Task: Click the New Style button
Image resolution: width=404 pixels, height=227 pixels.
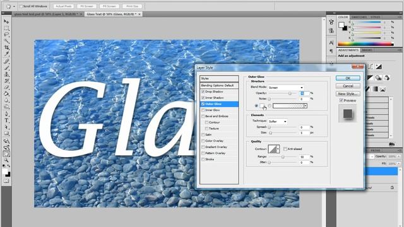Action: [348, 94]
